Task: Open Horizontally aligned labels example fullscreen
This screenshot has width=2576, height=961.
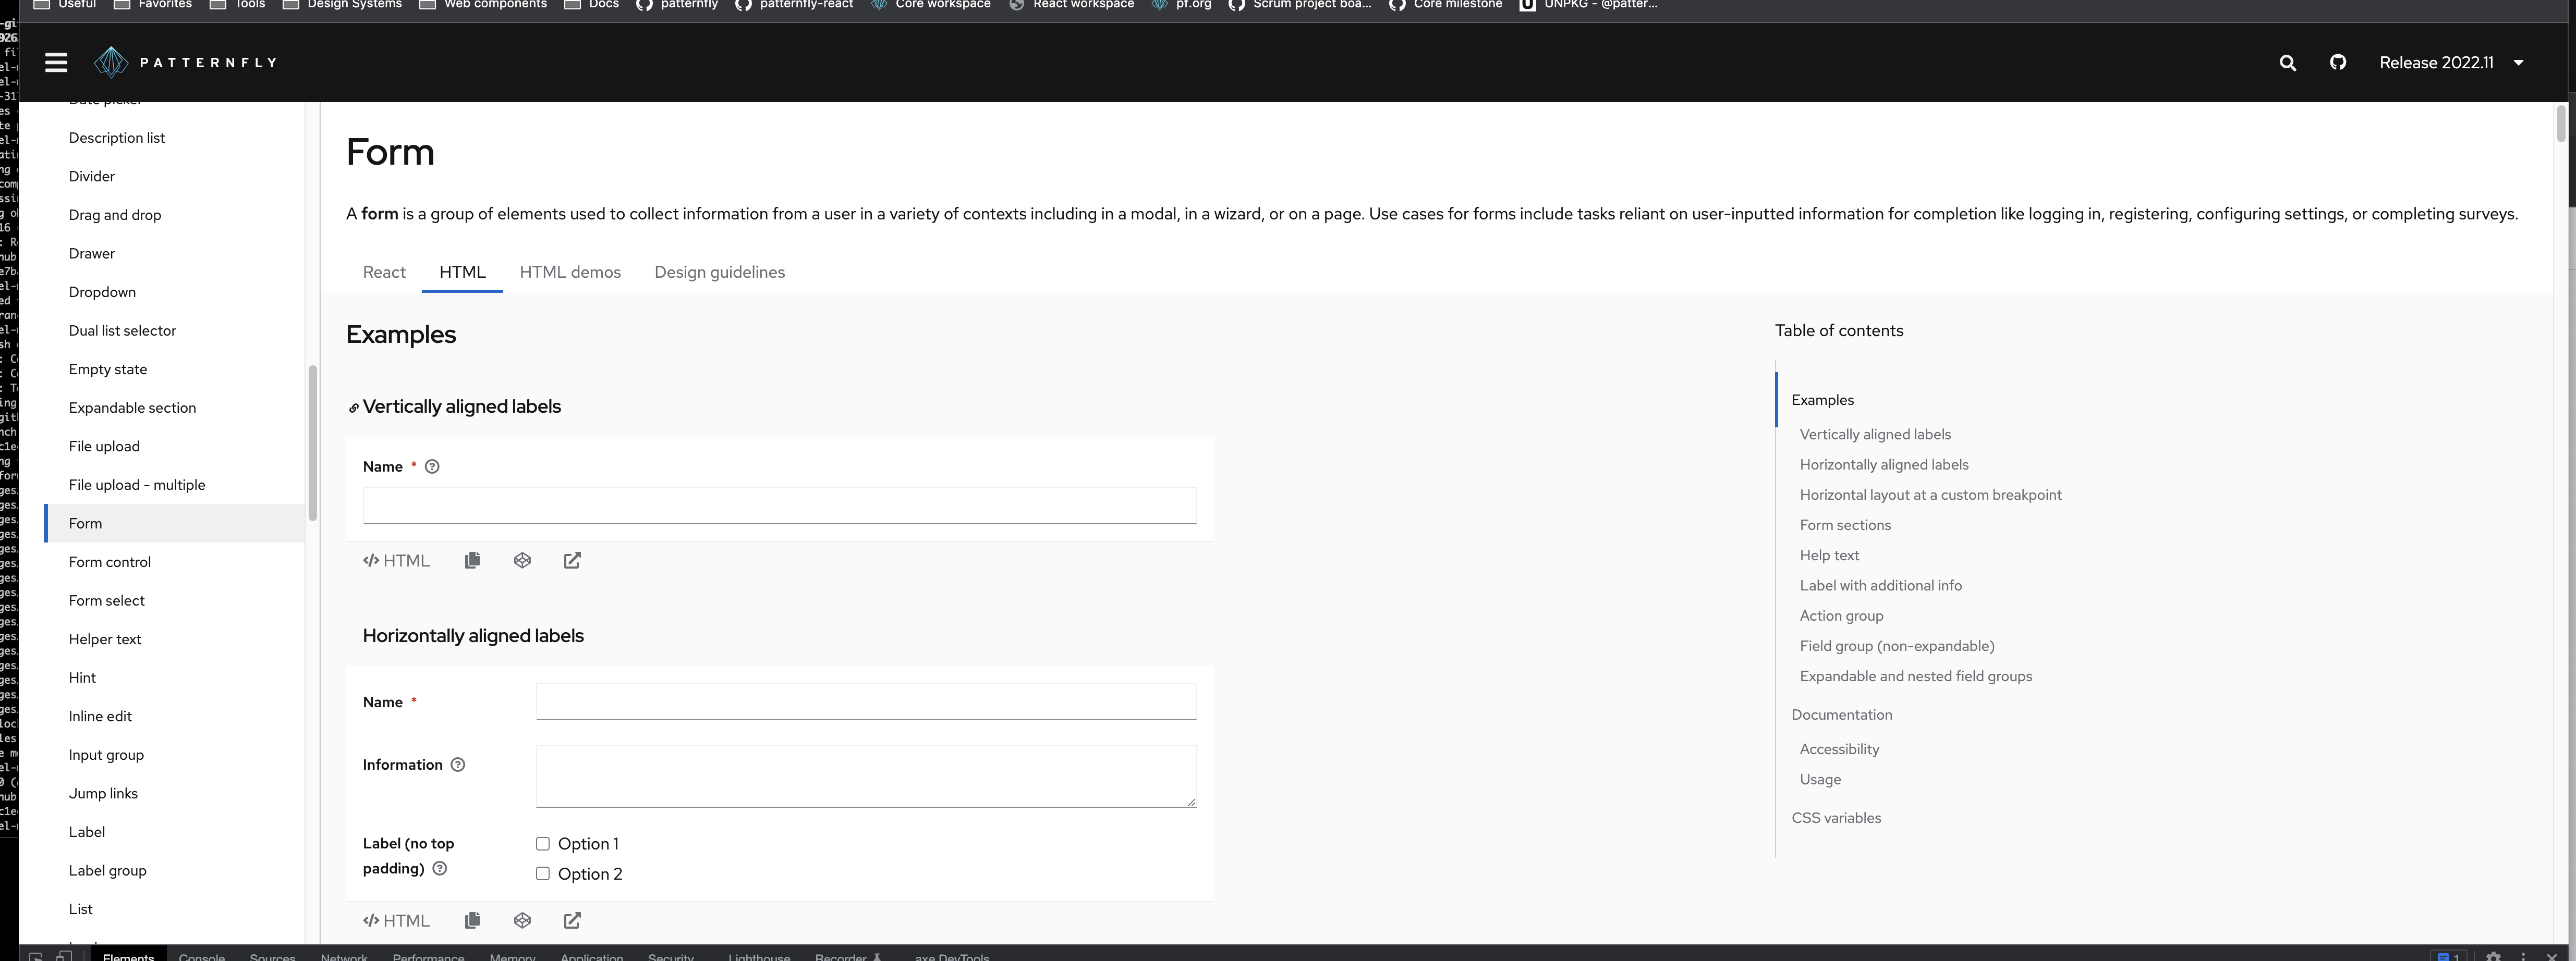Action: 572,921
